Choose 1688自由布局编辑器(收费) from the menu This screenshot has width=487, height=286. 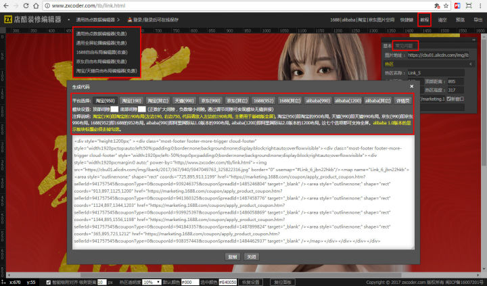coord(102,52)
